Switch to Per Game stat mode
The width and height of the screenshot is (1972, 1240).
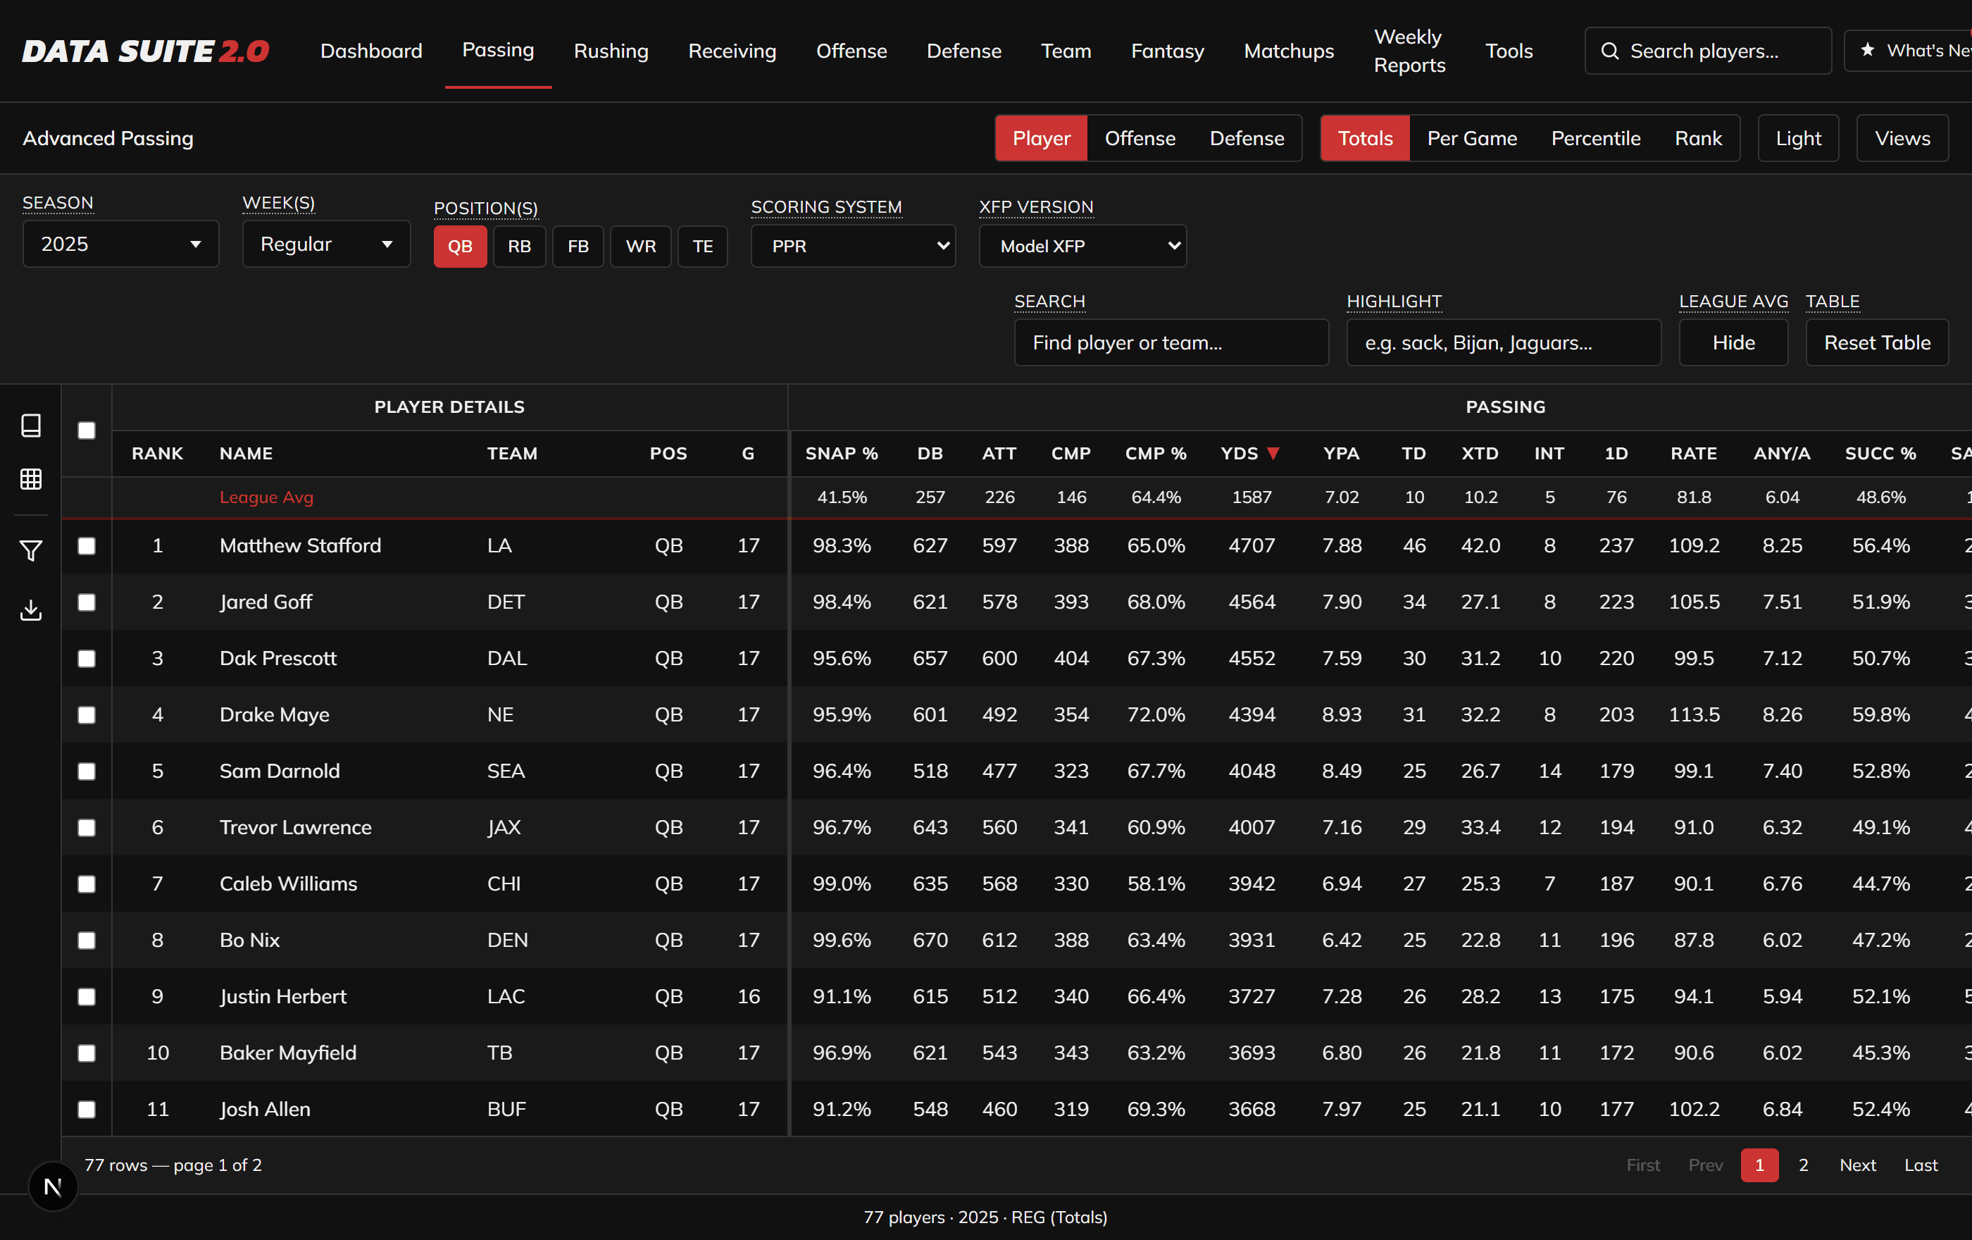(x=1472, y=137)
